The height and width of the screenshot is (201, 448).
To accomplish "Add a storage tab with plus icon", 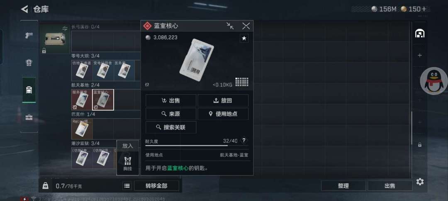I will click(x=420, y=55).
